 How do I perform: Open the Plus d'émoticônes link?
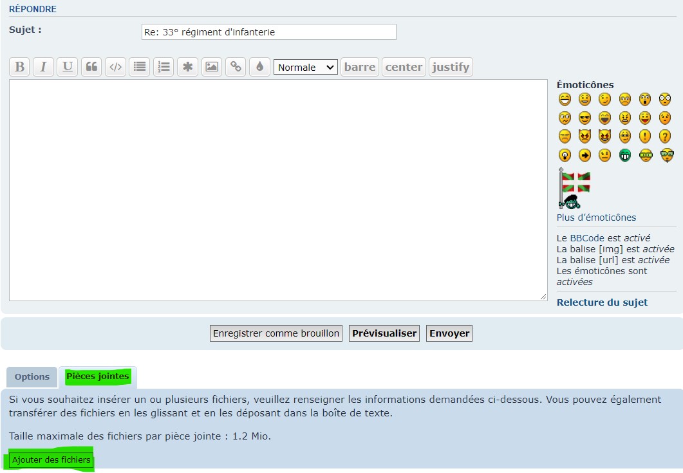click(596, 218)
